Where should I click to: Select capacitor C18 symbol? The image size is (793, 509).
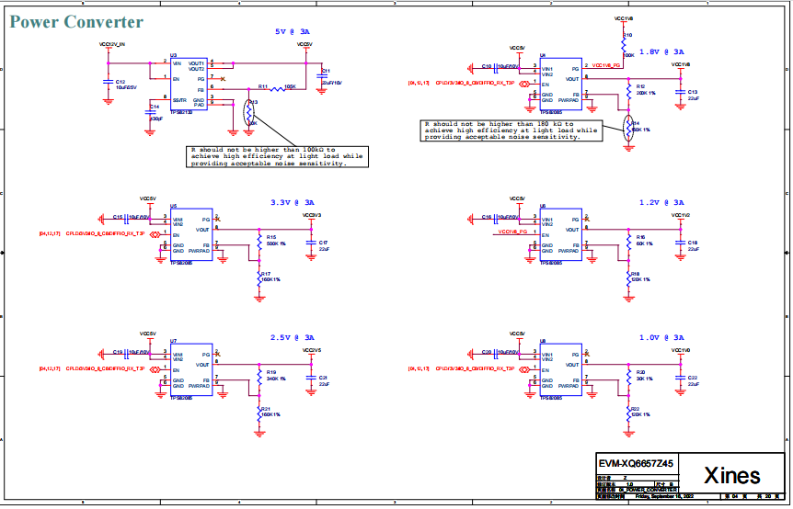pos(680,243)
